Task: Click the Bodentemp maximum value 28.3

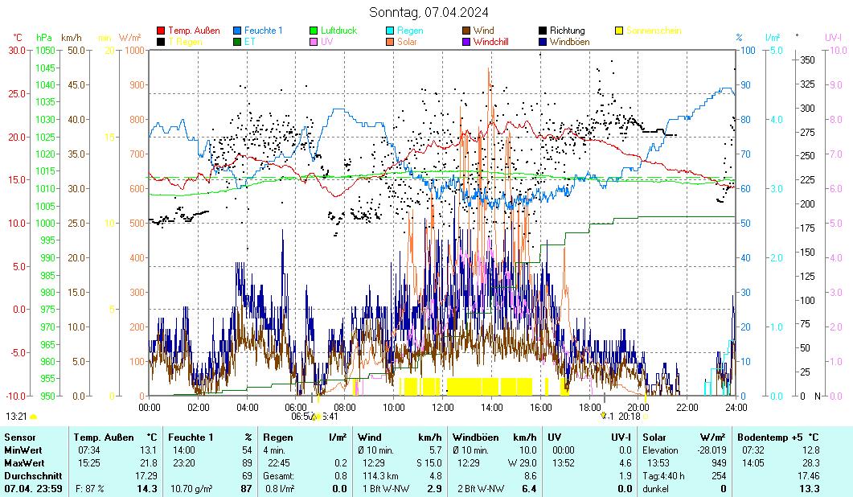Action: point(810,463)
